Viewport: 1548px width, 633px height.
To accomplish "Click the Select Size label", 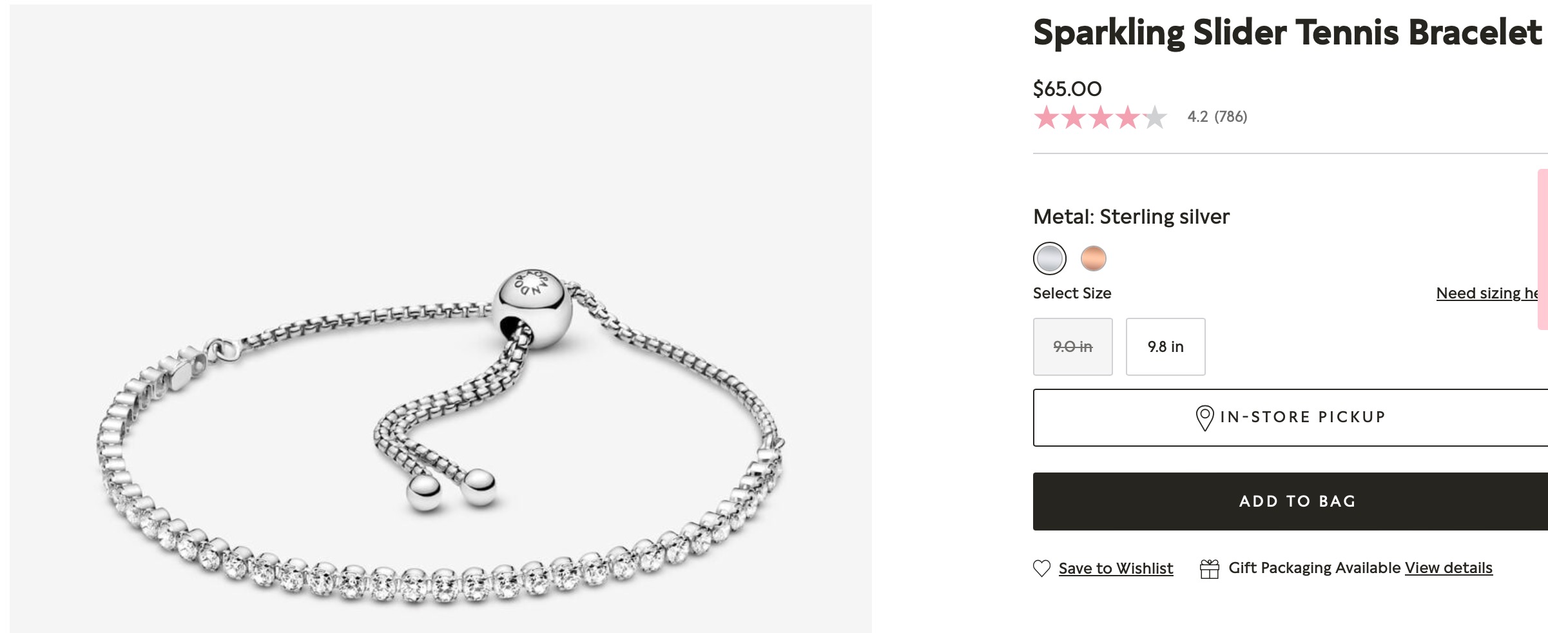I will point(1072,293).
